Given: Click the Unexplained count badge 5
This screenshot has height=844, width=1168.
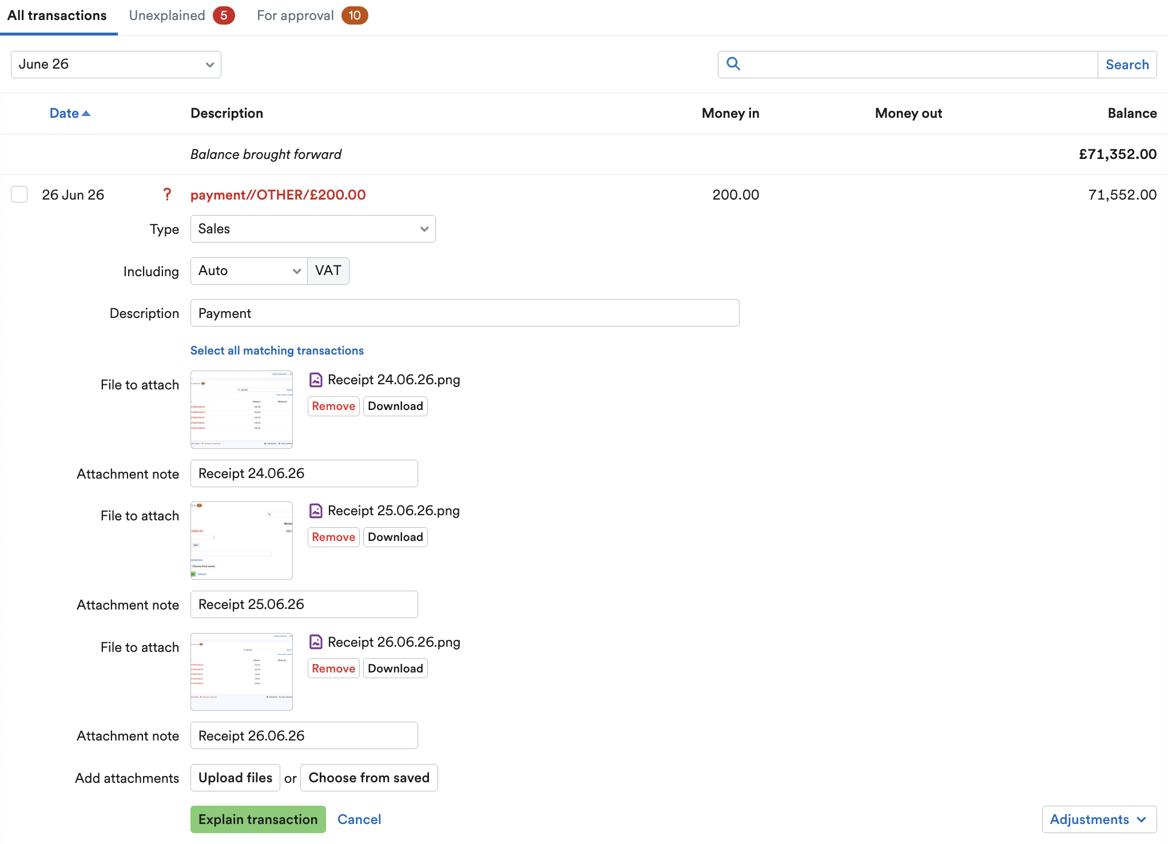Looking at the screenshot, I should pos(224,15).
